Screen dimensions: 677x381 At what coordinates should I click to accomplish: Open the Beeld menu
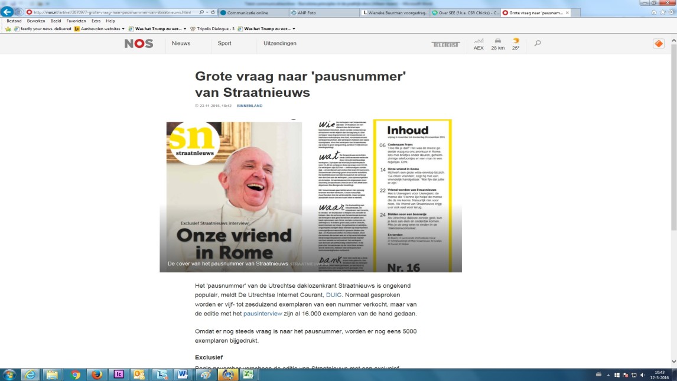(56, 21)
